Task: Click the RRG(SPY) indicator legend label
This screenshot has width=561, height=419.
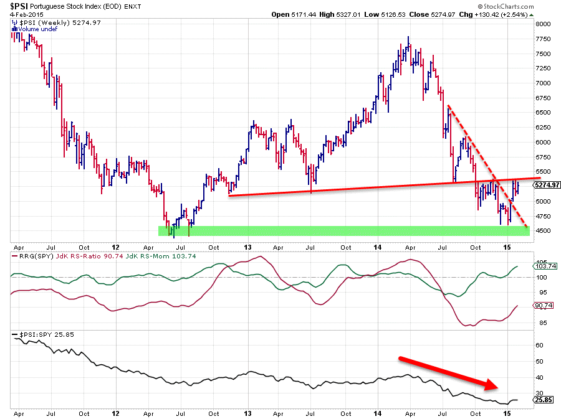Action: 36,256
